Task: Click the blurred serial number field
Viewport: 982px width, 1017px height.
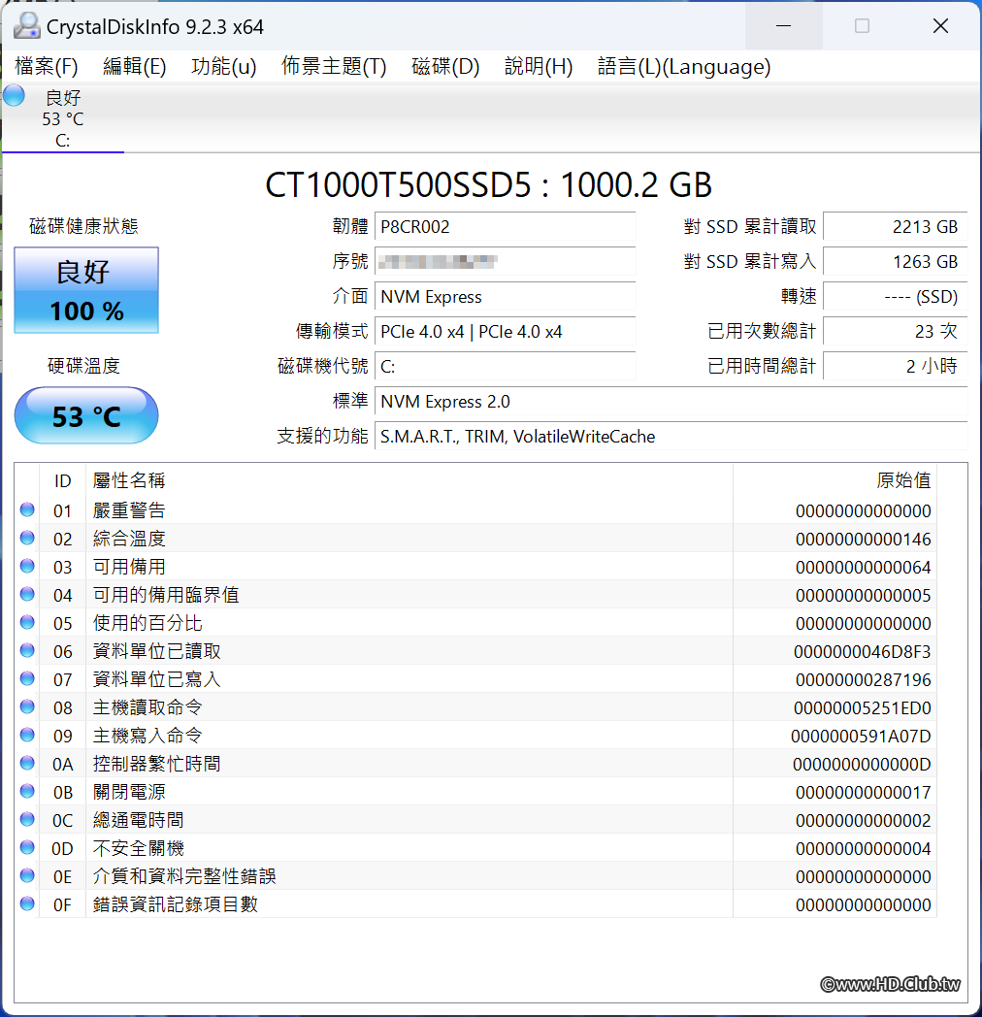Action: (x=506, y=261)
